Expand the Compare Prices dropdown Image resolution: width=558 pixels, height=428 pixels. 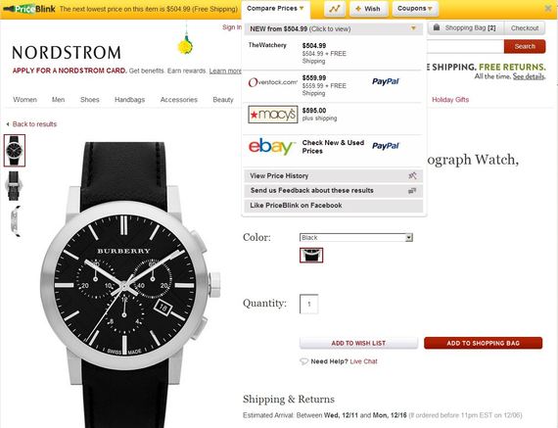pyautogui.click(x=275, y=8)
